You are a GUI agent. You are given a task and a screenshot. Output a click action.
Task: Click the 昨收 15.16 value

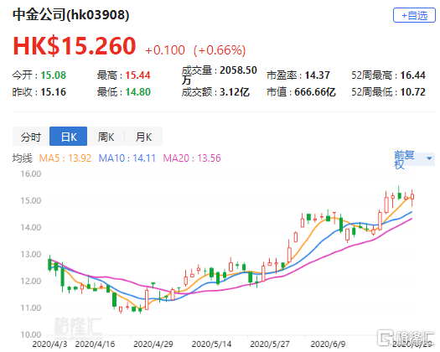click(x=54, y=92)
